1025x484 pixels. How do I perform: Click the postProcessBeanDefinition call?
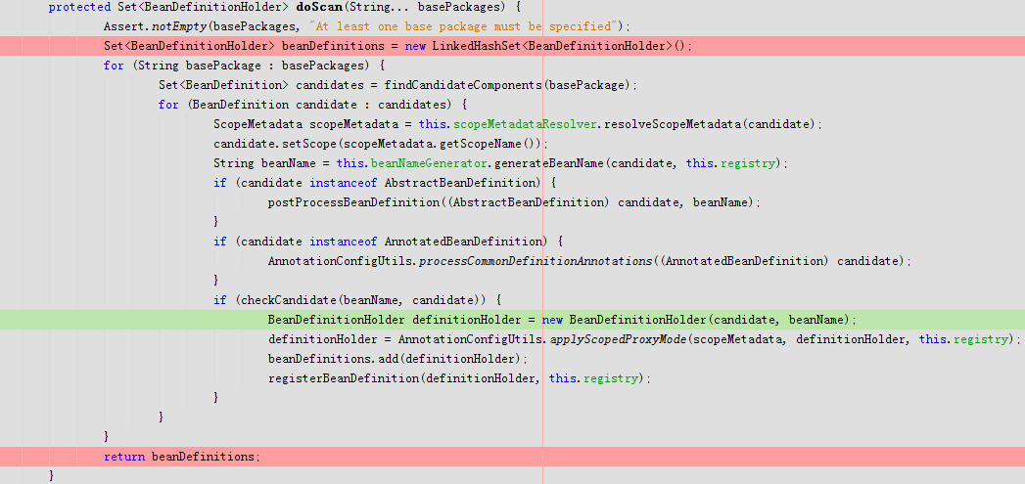coord(515,202)
